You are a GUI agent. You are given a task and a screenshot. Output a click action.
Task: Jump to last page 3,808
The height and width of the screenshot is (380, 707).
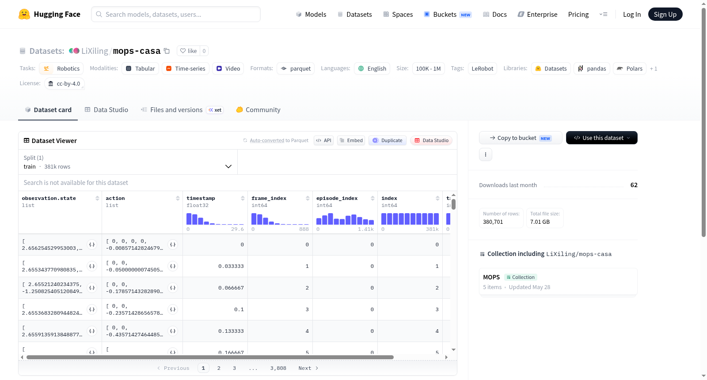pyautogui.click(x=278, y=368)
